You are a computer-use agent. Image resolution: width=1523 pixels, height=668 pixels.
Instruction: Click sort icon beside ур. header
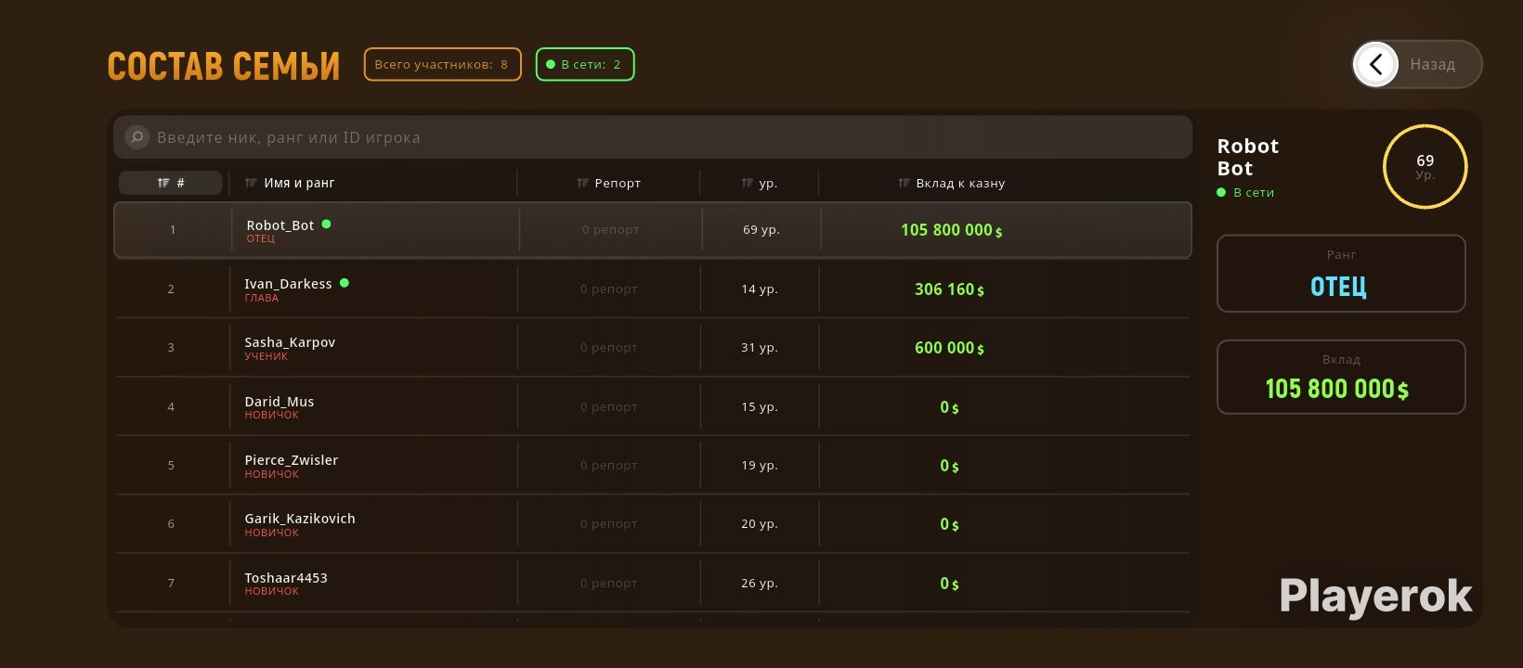point(748,183)
